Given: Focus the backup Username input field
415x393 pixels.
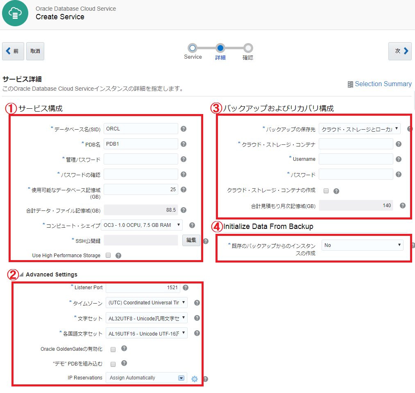Looking at the screenshot, I should 356,159.
